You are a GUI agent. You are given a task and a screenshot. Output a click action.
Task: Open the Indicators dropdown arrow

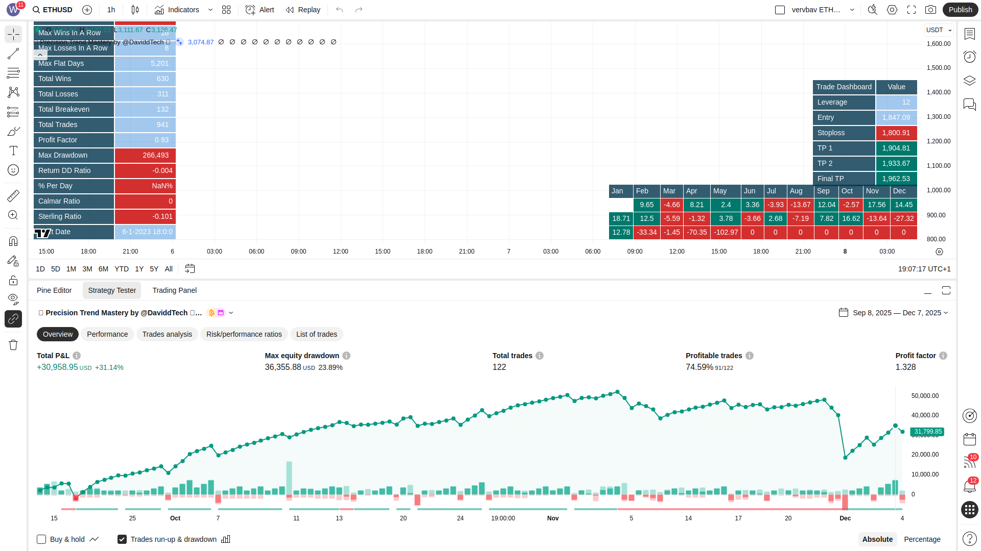(x=211, y=10)
